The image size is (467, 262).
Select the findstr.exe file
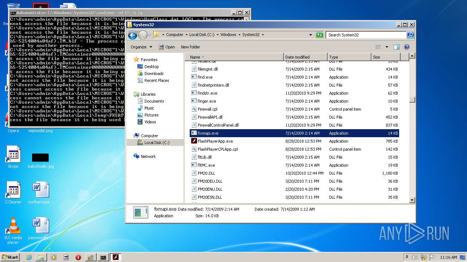click(x=207, y=93)
